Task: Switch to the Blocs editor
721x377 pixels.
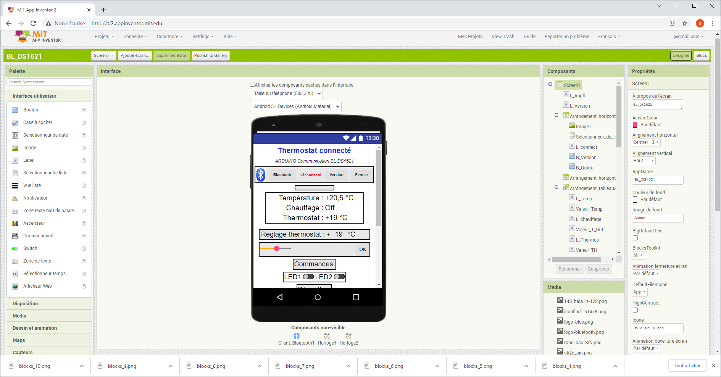Action: [x=701, y=56]
